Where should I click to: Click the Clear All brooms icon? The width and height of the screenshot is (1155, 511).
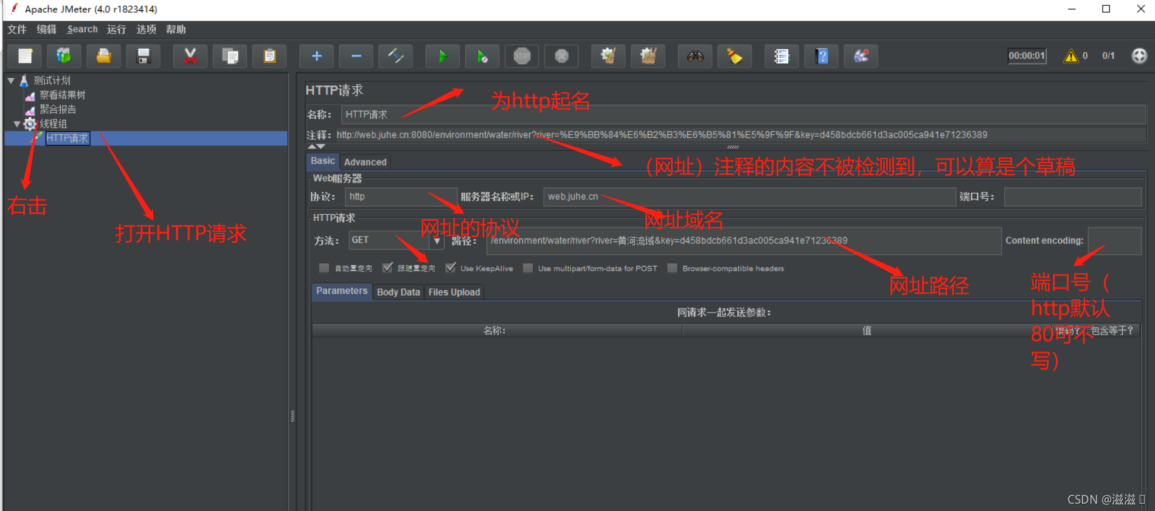click(648, 56)
